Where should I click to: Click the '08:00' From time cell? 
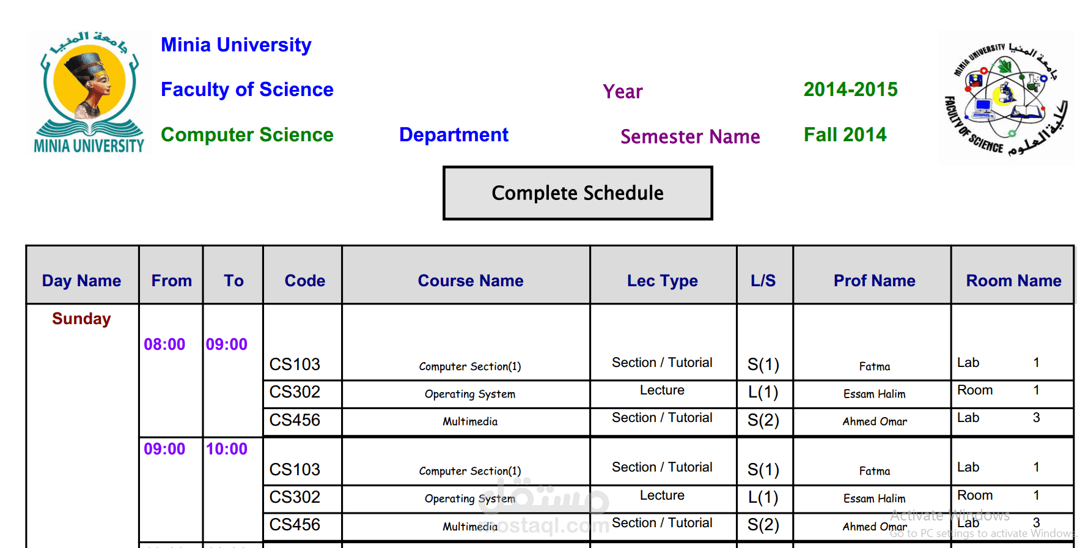(164, 344)
